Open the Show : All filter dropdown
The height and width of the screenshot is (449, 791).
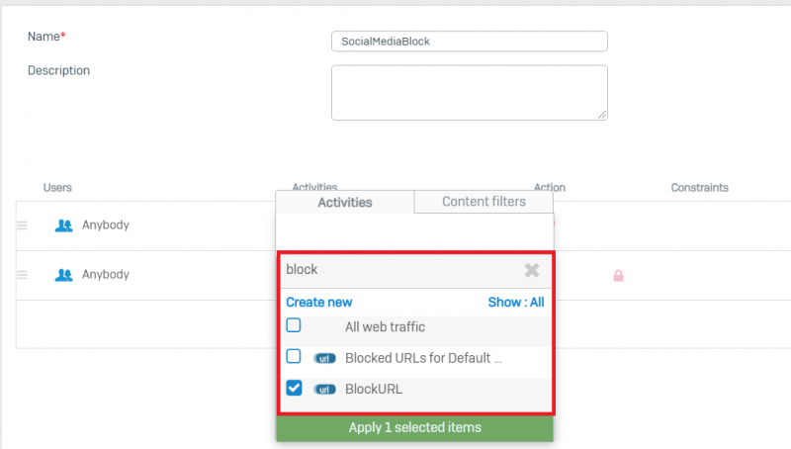pos(515,303)
